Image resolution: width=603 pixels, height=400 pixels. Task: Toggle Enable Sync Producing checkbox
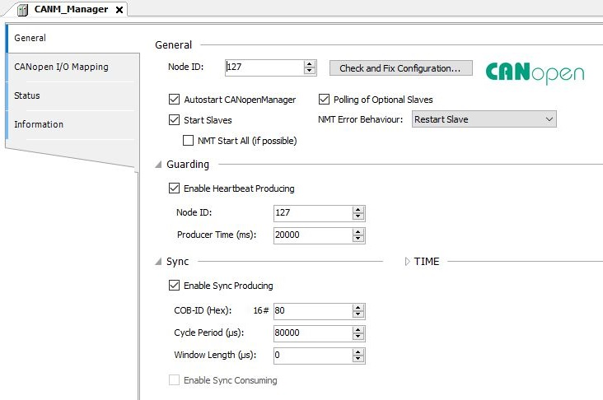[x=174, y=286]
